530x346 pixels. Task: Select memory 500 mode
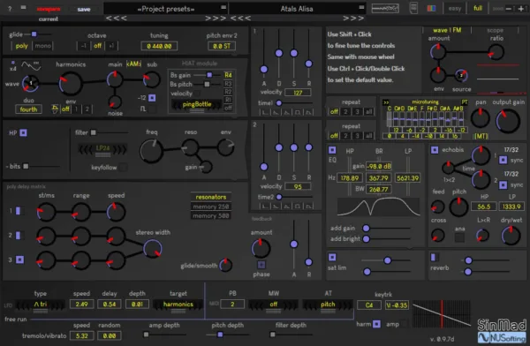point(211,215)
